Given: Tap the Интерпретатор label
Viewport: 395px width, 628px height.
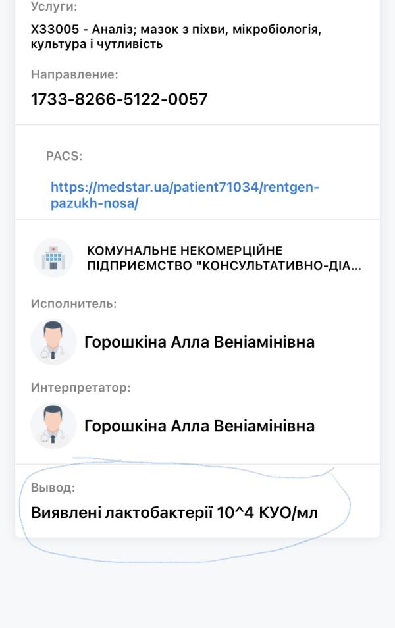Looking at the screenshot, I should [x=80, y=388].
